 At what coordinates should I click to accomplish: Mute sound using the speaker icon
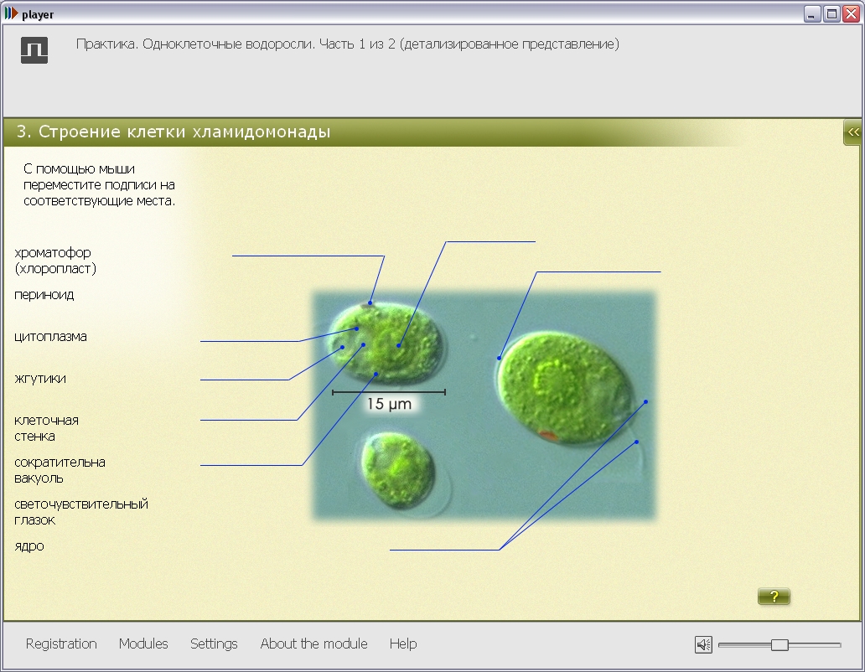(x=703, y=644)
